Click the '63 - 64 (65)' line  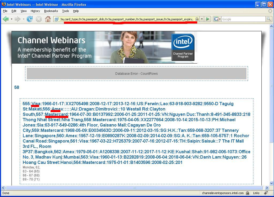pos(31,171)
